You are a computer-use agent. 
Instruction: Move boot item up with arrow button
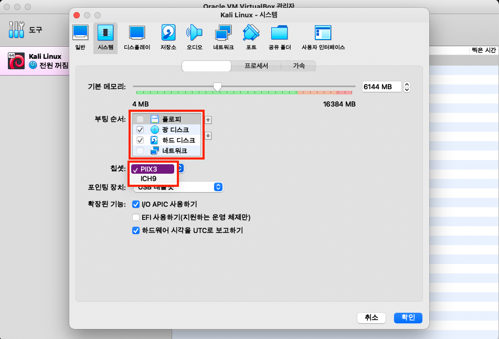(208, 120)
